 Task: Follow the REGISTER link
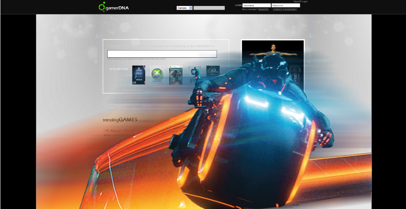[263, 9]
